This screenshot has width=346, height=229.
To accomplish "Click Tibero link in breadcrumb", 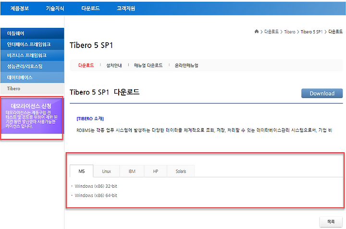I will point(290,32).
